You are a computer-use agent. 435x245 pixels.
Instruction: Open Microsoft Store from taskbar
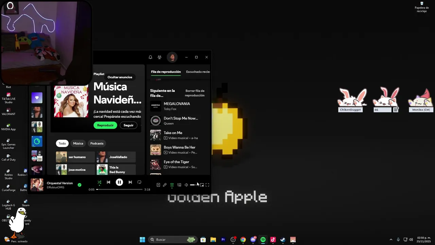tap(203, 240)
